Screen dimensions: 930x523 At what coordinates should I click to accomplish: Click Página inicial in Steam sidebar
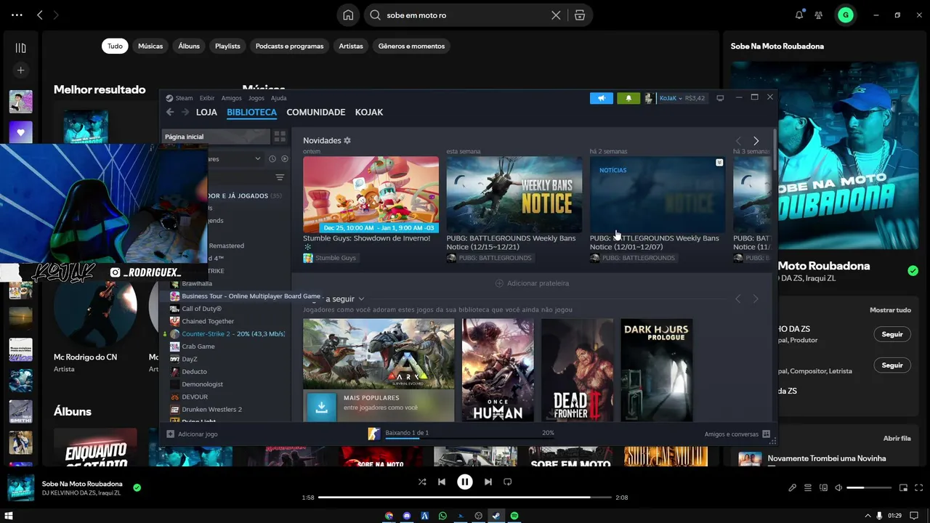[215, 137]
